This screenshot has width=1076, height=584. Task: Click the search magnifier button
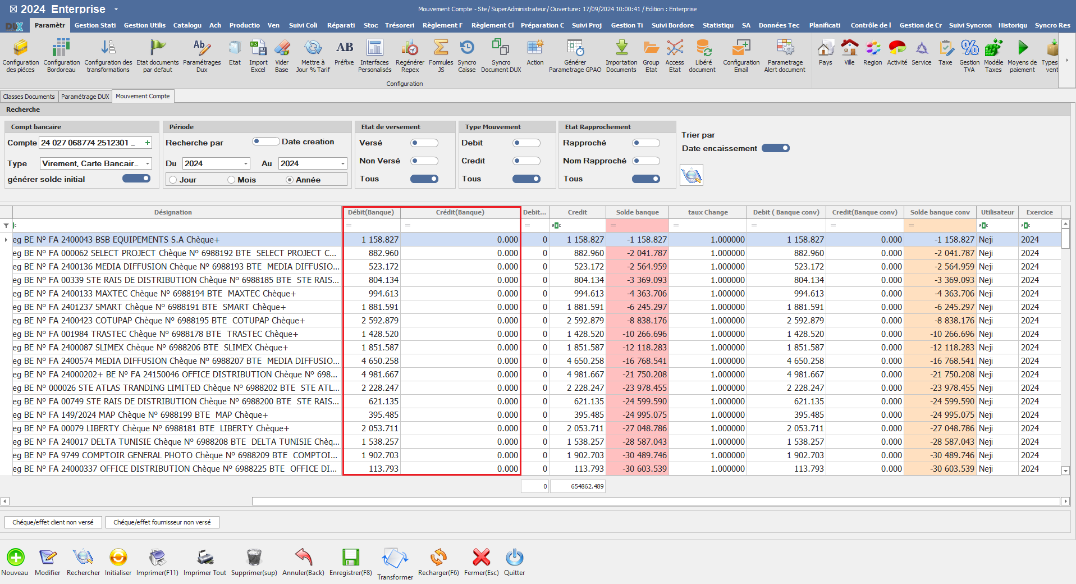[x=692, y=175]
